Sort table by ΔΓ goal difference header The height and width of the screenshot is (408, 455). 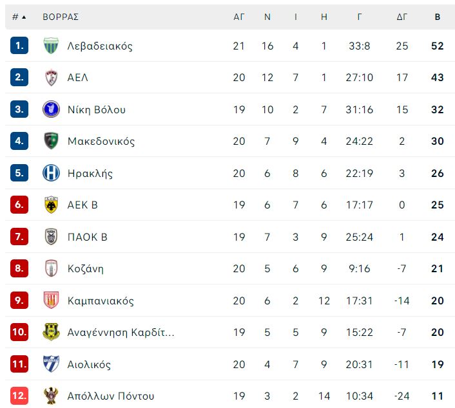tap(402, 17)
